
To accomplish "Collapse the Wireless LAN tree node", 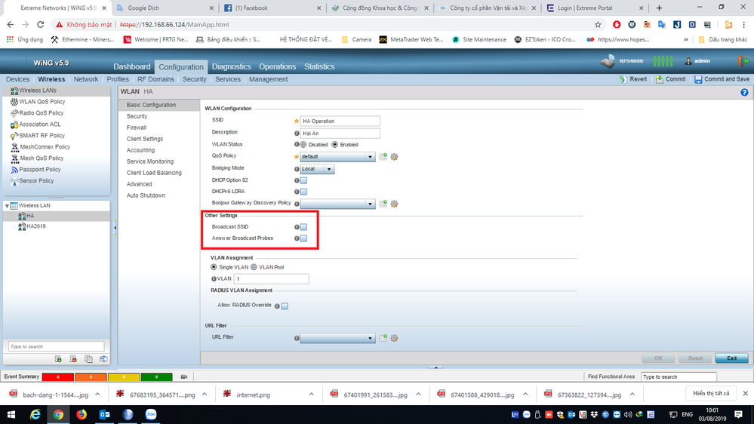I will [7, 206].
